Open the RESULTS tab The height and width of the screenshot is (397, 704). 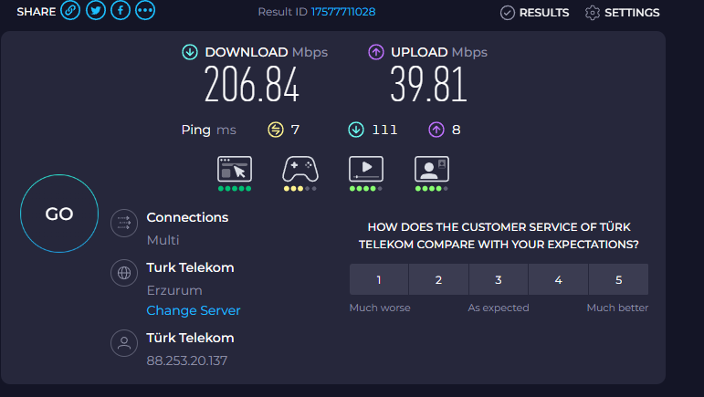click(535, 13)
